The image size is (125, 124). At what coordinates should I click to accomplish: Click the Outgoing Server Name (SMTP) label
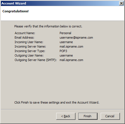[x=36, y=60]
